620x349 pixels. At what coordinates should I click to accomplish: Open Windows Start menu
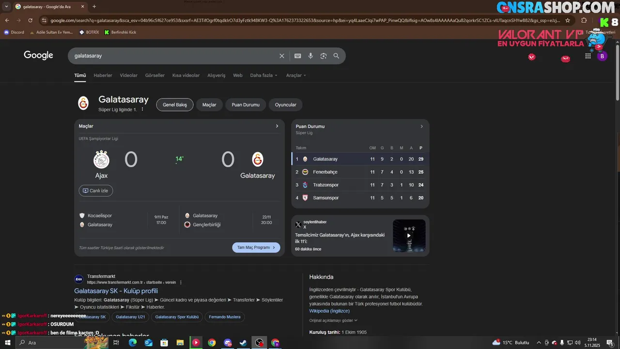7,343
